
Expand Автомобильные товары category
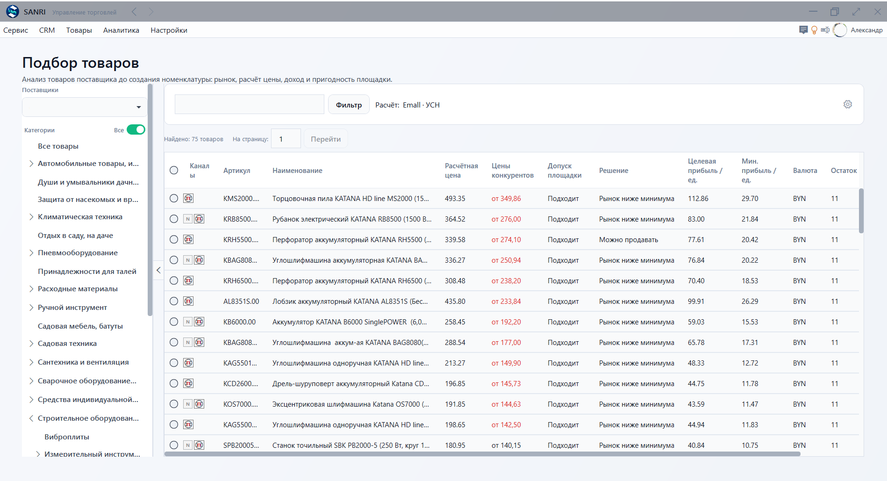click(x=31, y=164)
